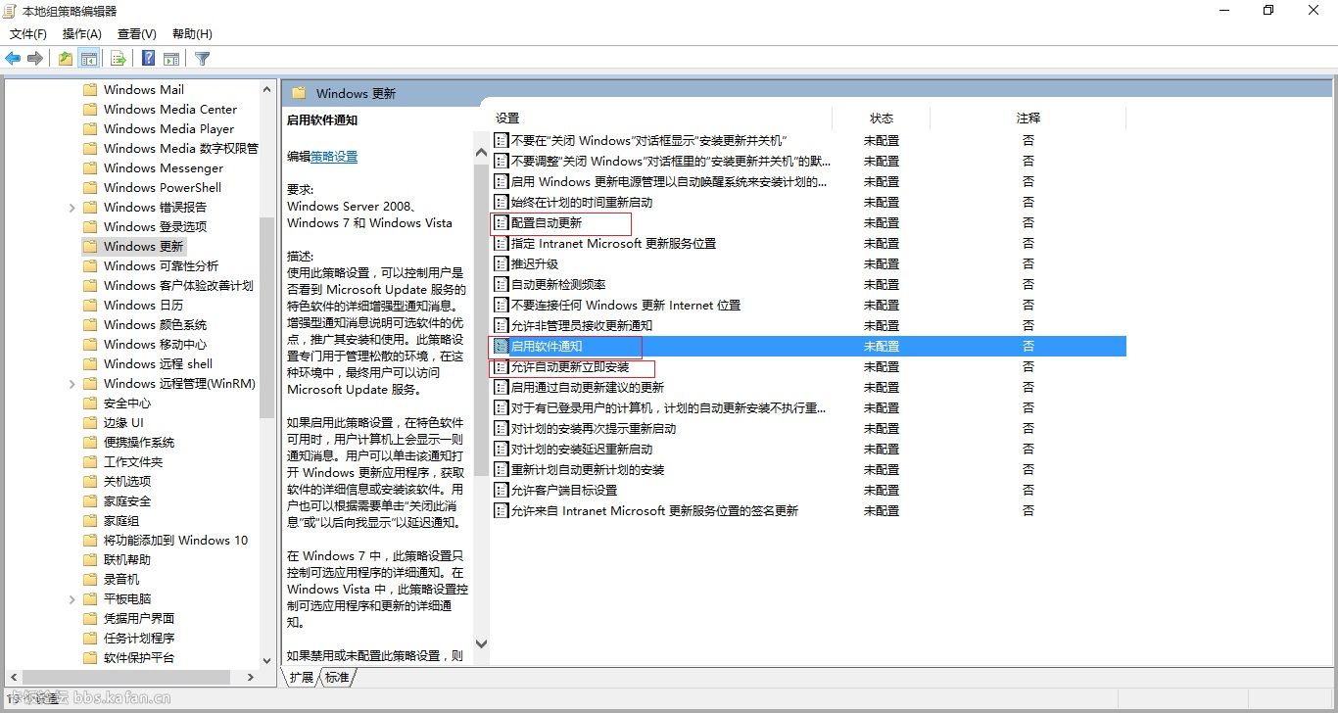Click the policy icon beside 启用软件通知
Image resolution: width=1338 pixels, height=713 pixels.
(502, 346)
